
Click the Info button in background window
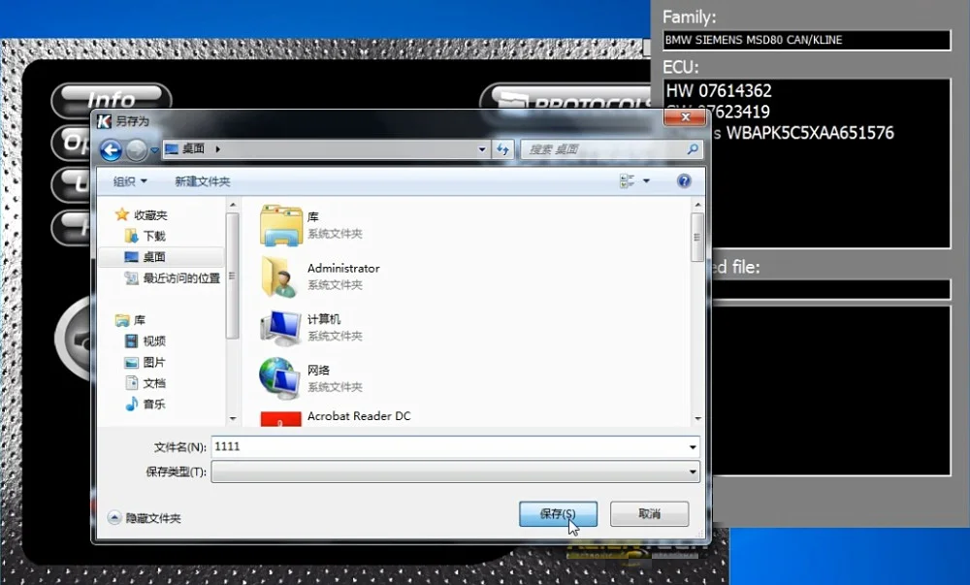[x=111, y=100]
